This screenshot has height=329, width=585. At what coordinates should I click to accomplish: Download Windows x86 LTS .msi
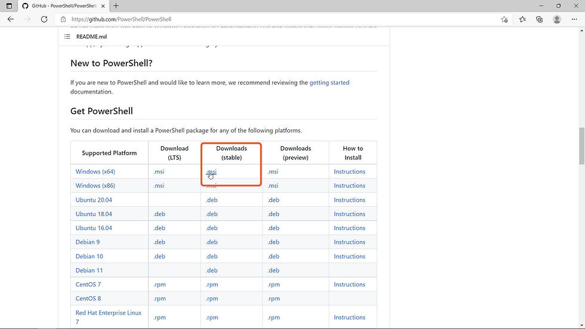(x=159, y=185)
